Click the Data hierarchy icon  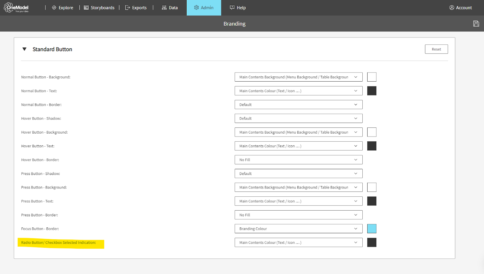(x=164, y=8)
